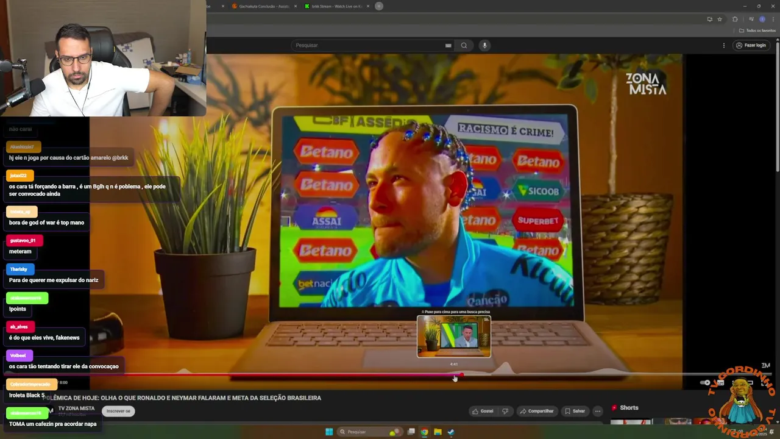Screen dimensions: 780x439
Task: Click the YouTube search magnifier button
Action: (464, 45)
